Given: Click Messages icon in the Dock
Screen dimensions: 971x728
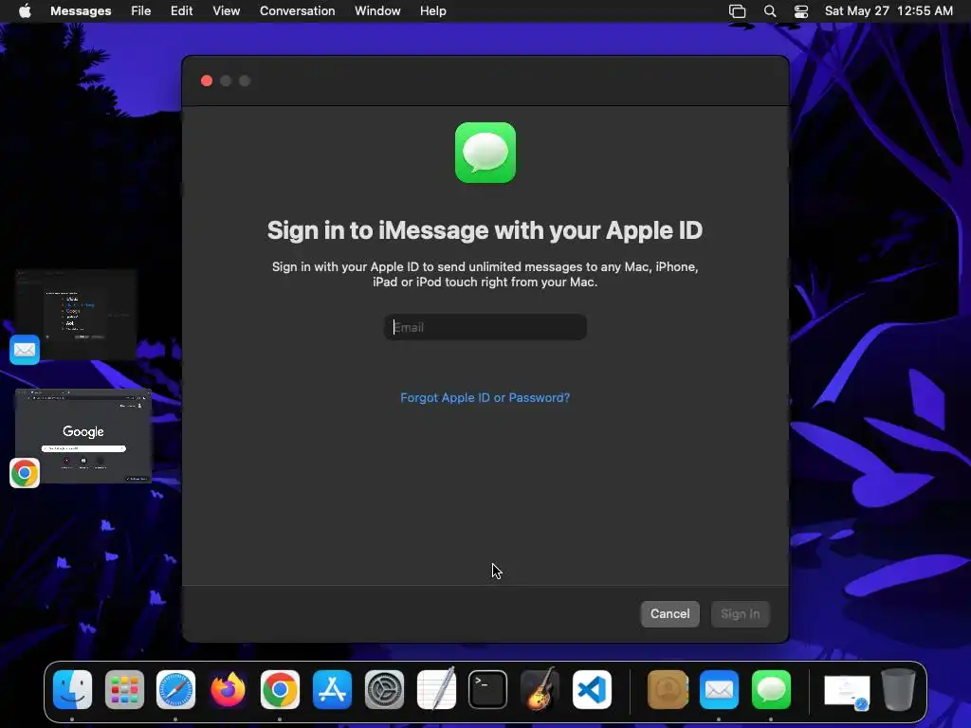Looking at the screenshot, I should point(771,690).
